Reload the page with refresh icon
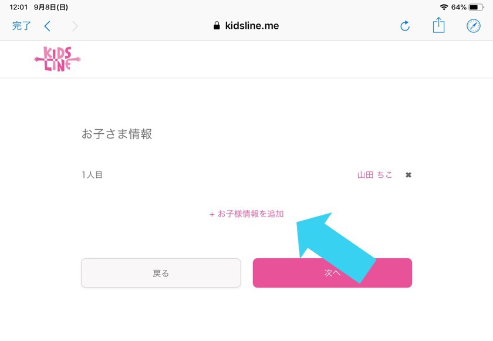Viewport: 493px width, 341px height. pos(405,26)
